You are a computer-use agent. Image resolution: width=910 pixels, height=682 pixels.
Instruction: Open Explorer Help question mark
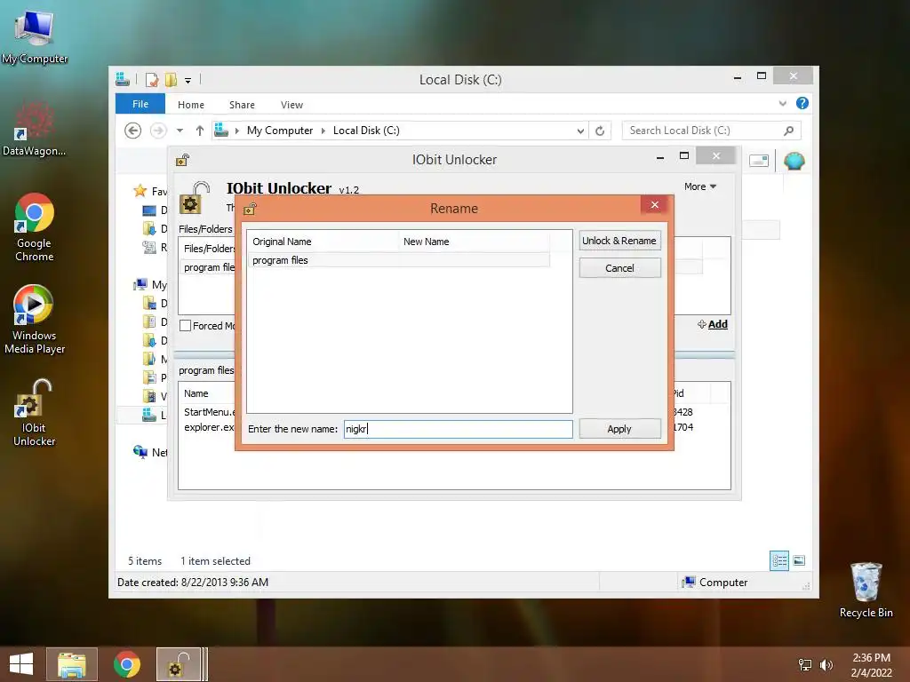(x=802, y=103)
